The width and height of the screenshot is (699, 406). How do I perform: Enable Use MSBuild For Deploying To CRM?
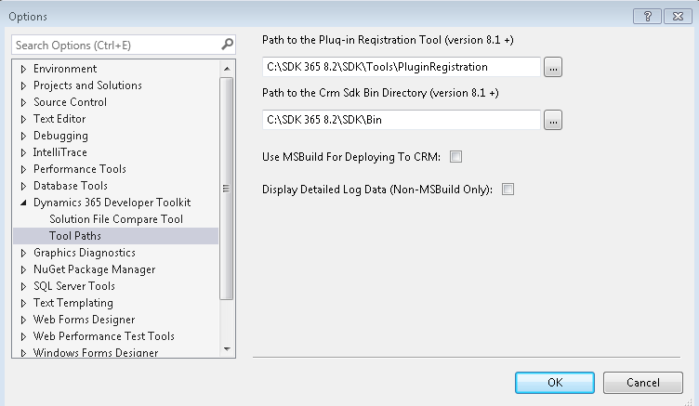[x=455, y=156]
